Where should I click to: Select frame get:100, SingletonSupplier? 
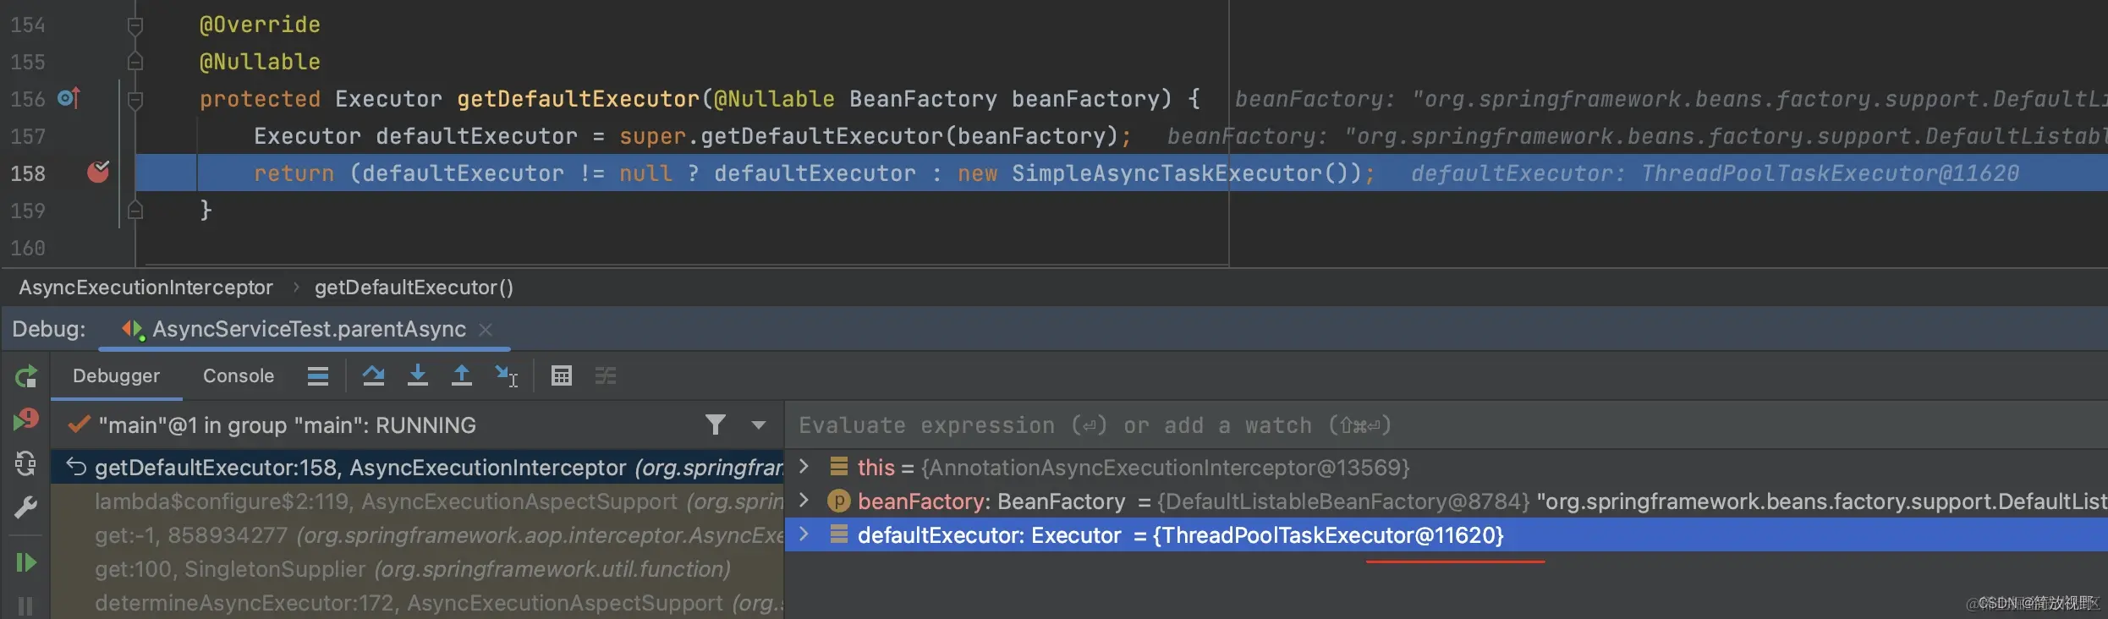(418, 569)
